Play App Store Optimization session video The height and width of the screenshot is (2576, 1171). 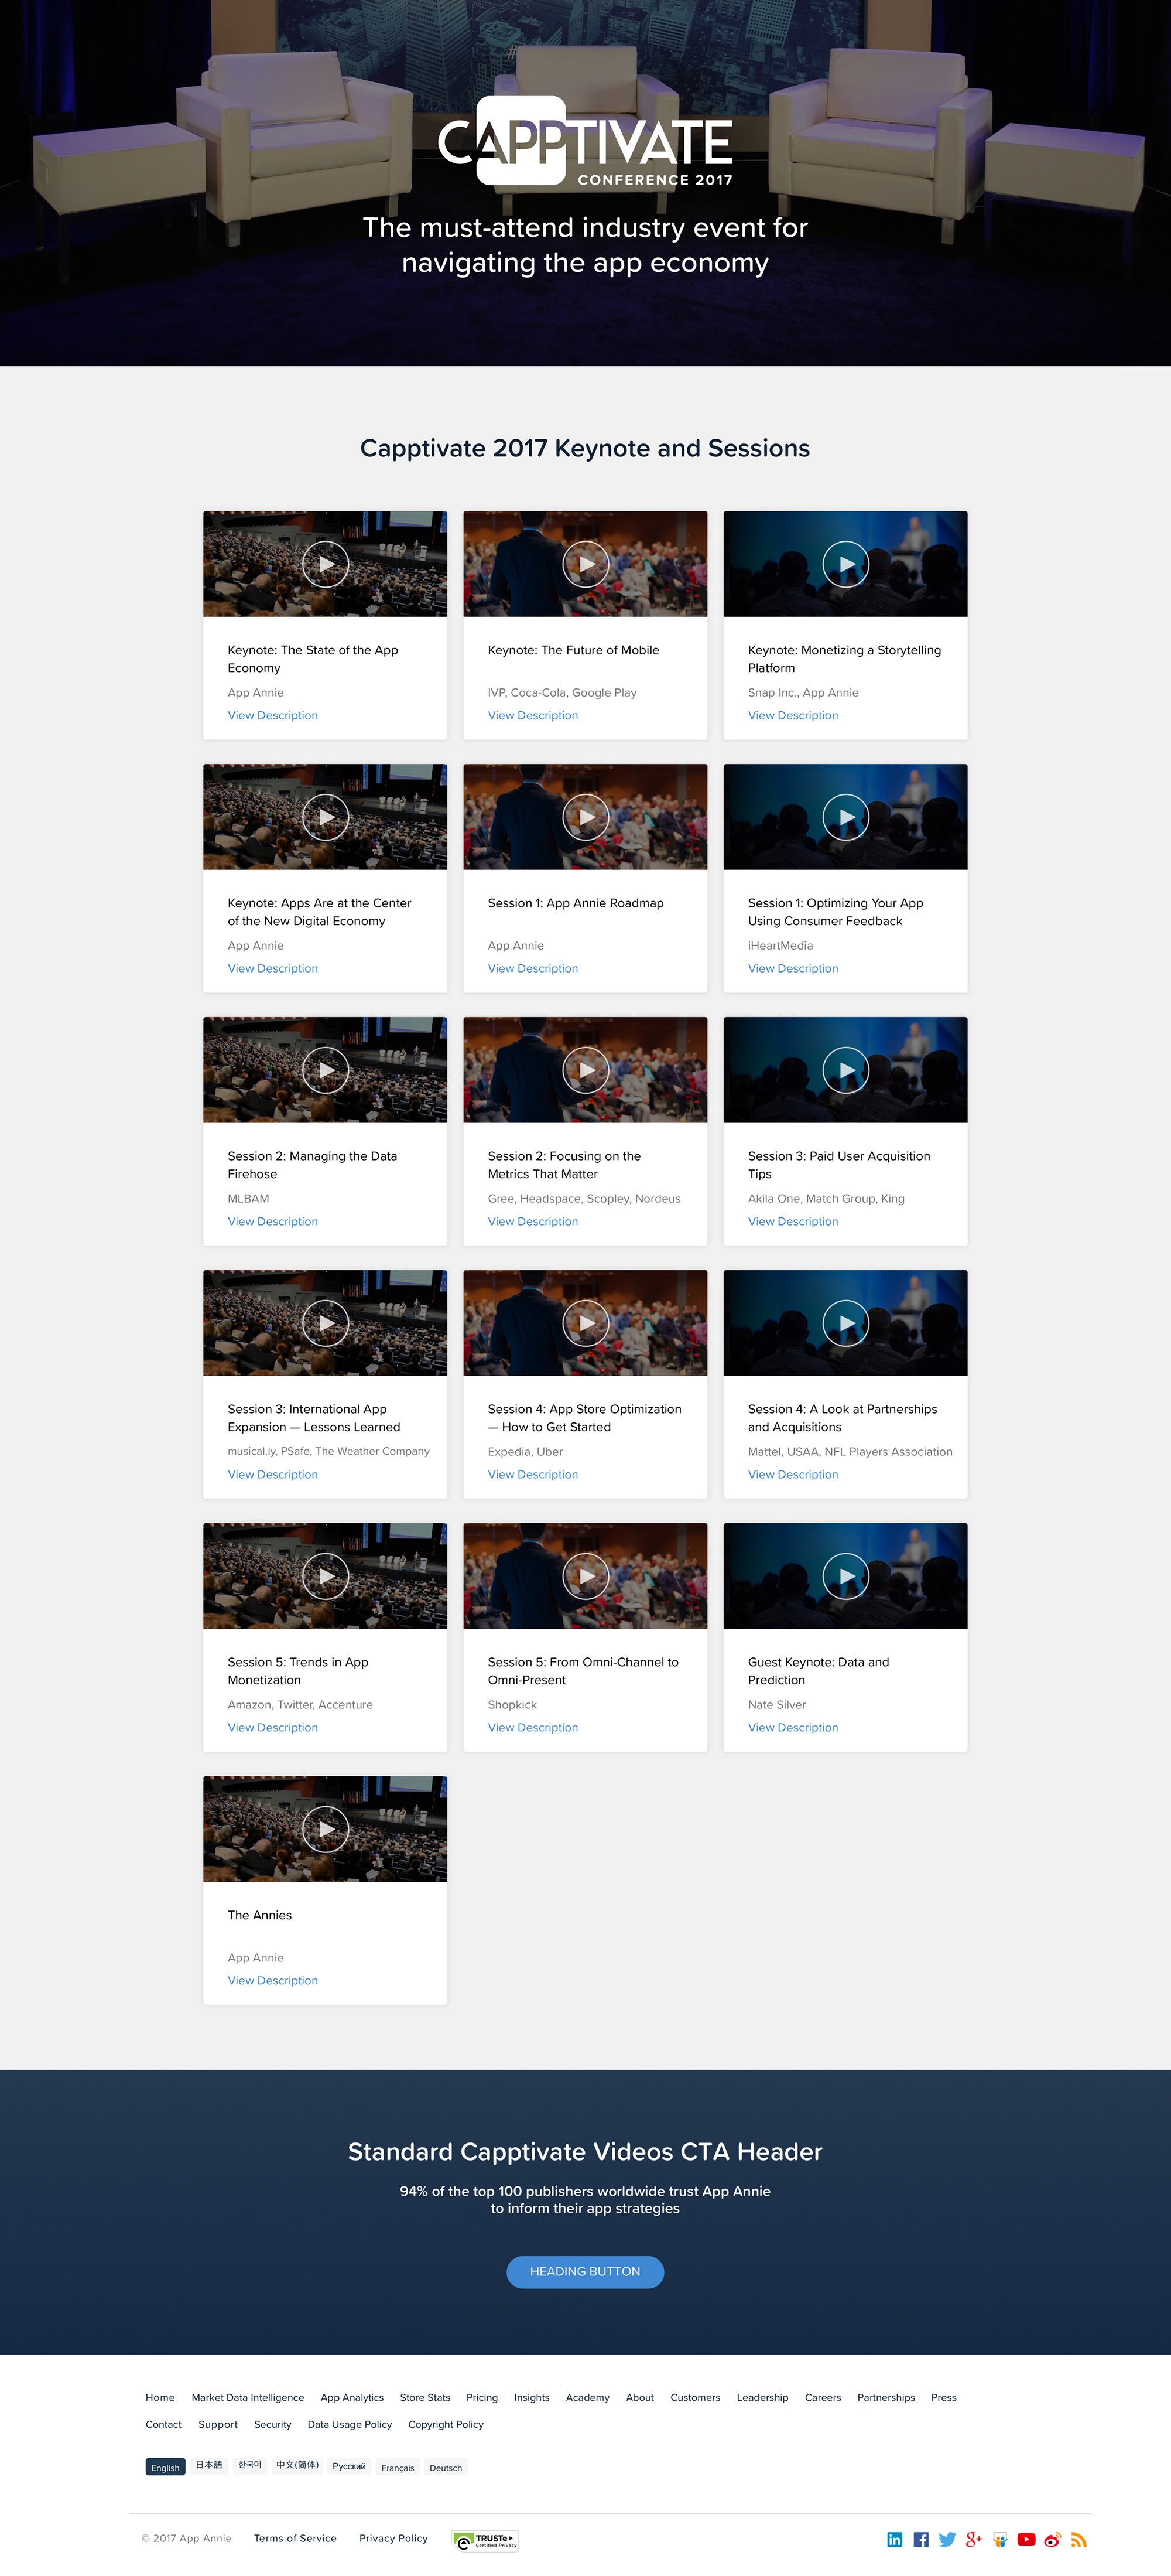pyautogui.click(x=585, y=1323)
